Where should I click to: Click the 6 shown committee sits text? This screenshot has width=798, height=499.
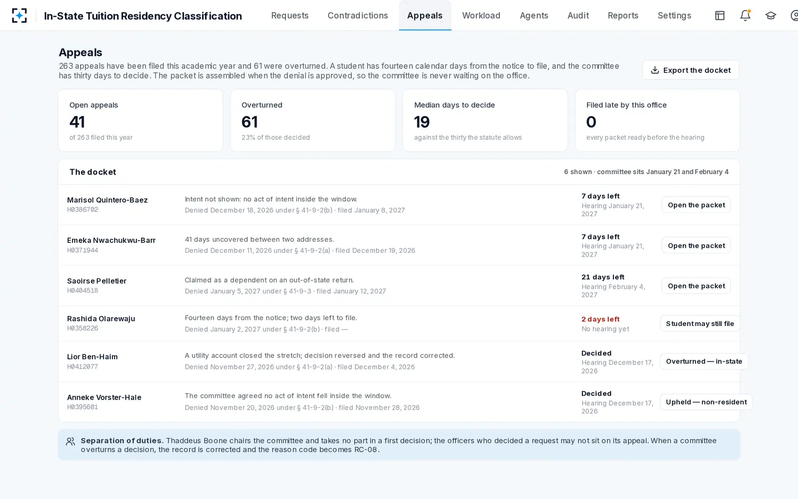coord(646,172)
